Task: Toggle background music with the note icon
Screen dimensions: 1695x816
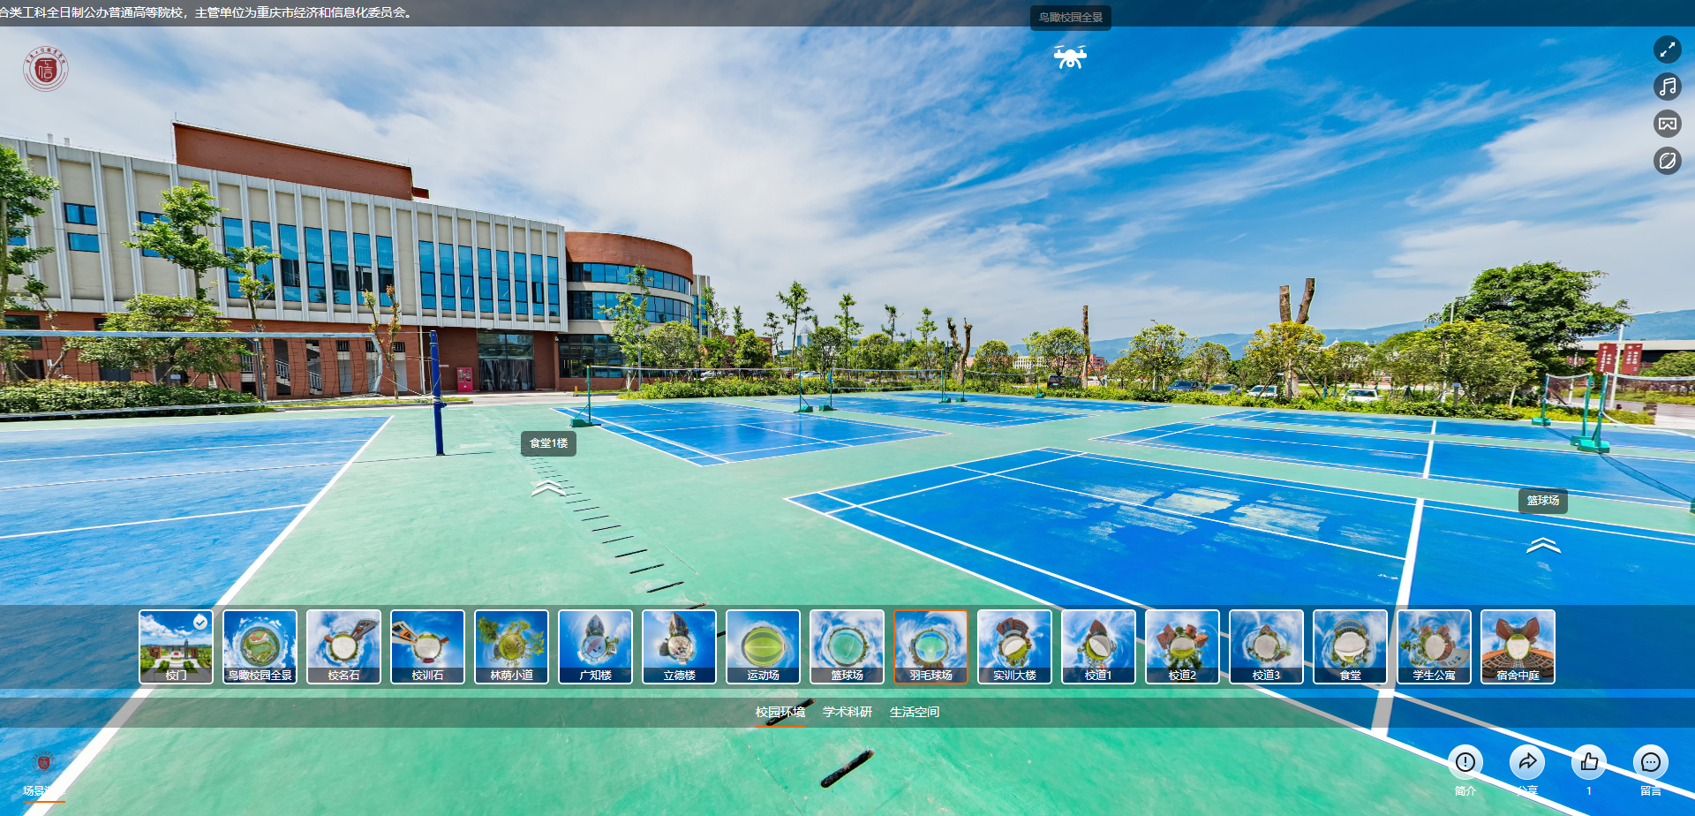Action: pos(1667,87)
